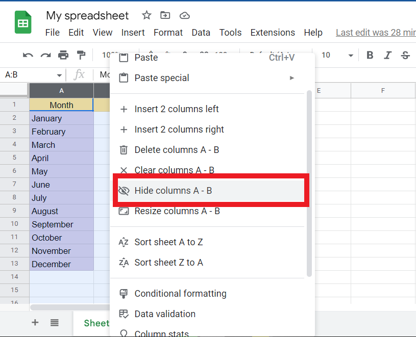Open the print dialog
Screen dimensions: 416x337
tap(62, 56)
